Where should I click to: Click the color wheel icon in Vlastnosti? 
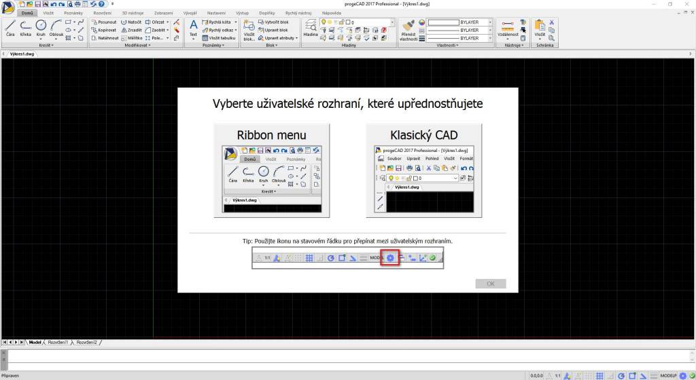pos(421,22)
